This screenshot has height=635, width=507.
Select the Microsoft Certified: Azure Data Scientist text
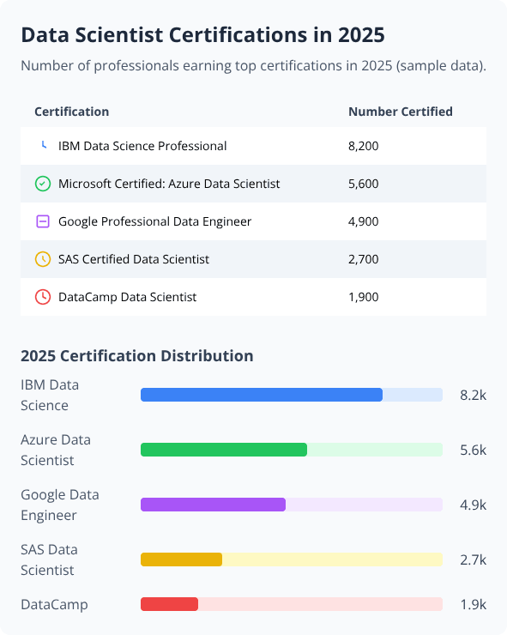pos(169,184)
